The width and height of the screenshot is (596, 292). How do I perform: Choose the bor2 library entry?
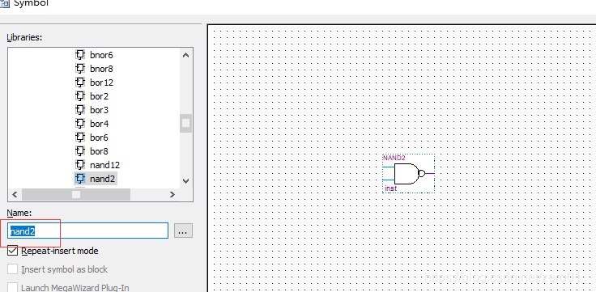pyautogui.click(x=99, y=96)
